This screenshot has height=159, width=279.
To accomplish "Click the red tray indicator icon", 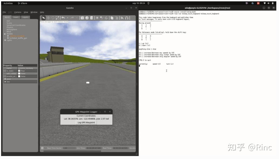I will click(x=258, y=3).
